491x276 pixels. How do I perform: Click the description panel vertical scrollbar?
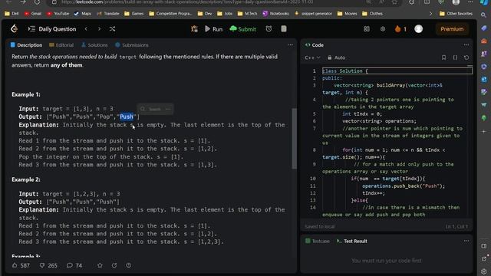(x=294, y=139)
